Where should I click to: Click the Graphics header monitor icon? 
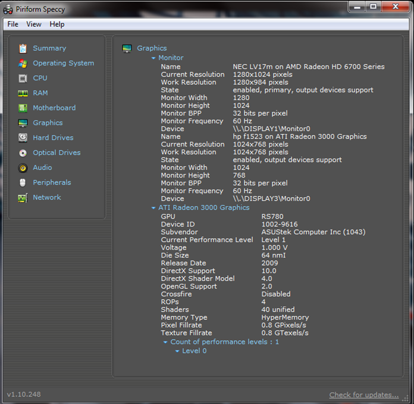coord(127,48)
